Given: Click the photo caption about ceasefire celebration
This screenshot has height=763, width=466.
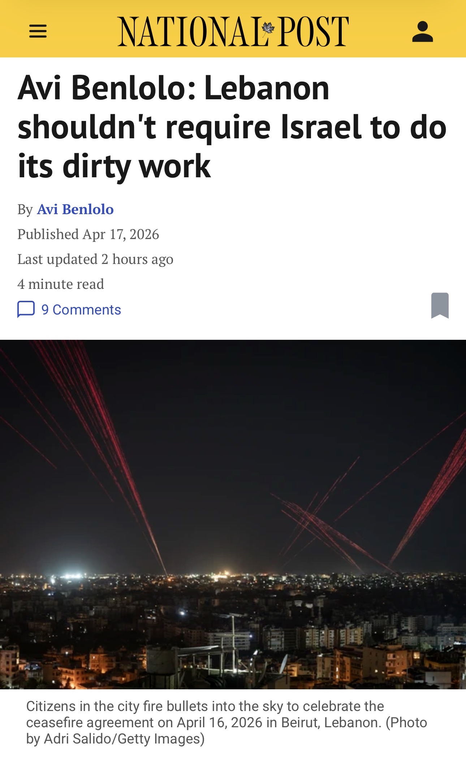Looking at the screenshot, I should coord(226,723).
